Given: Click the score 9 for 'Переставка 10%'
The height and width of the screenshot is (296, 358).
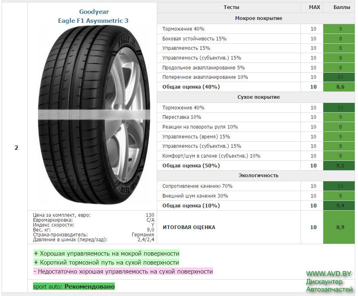Looking at the screenshot, I should [339, 117].
